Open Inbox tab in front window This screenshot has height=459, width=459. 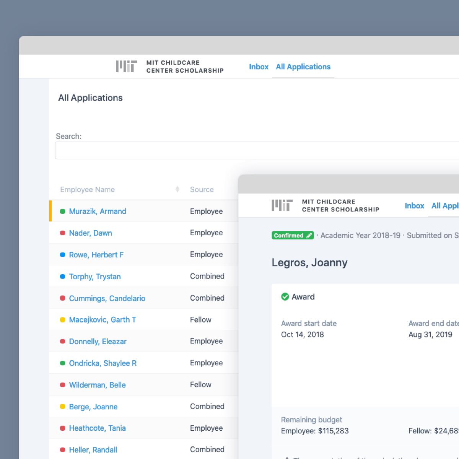(x=414, y=206)
